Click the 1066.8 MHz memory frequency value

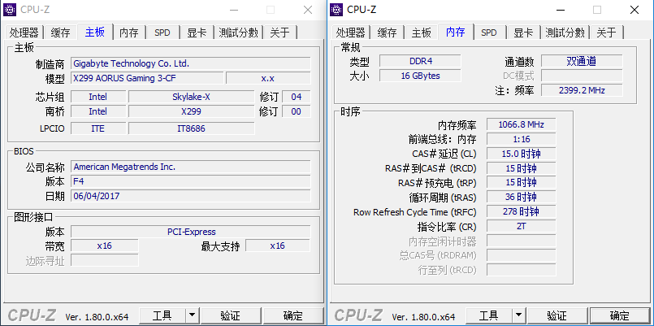[x=521, y=124]
